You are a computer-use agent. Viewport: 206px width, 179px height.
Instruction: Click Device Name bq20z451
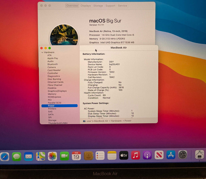tap(114, 64)
